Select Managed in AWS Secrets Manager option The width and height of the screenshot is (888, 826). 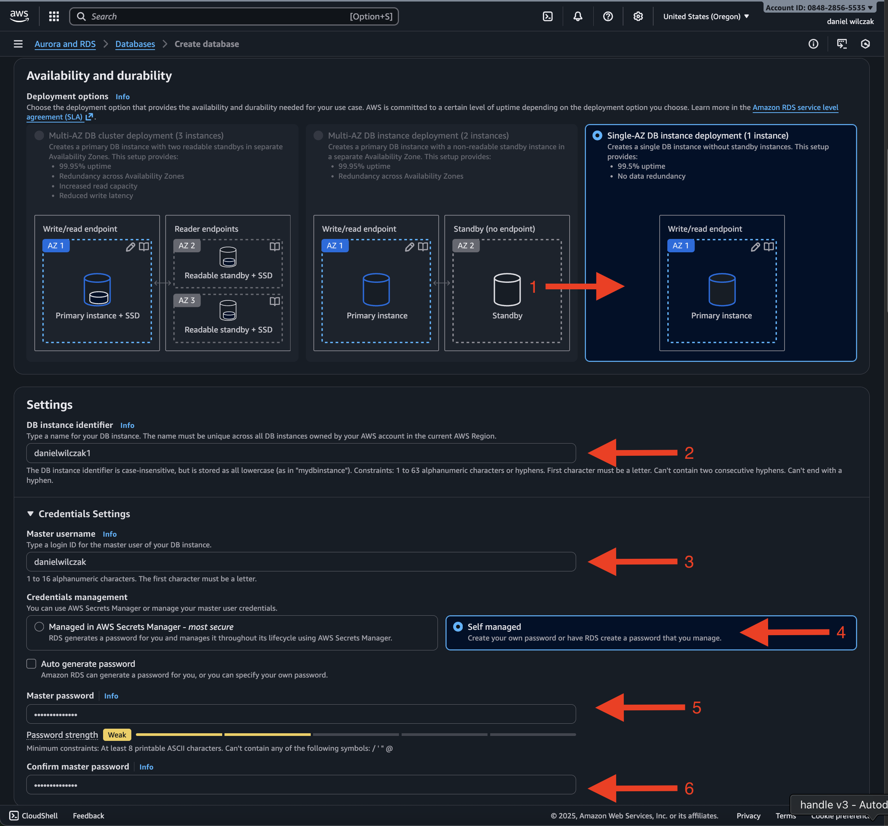tap(39, 627)
